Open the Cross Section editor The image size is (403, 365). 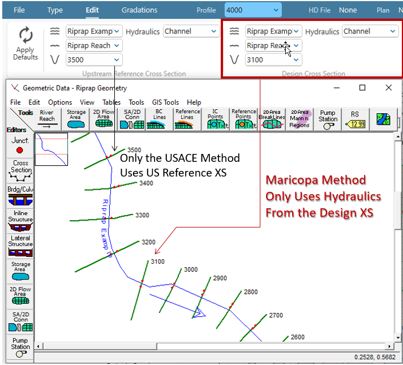coord(20,170)
